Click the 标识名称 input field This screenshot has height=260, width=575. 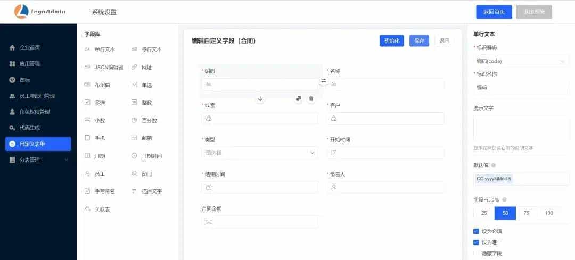click(x=521, y=88)
